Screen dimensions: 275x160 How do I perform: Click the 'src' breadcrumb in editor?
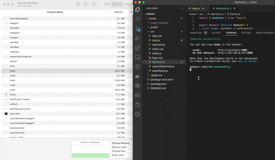pyautogui.click(x=201, y=14)
